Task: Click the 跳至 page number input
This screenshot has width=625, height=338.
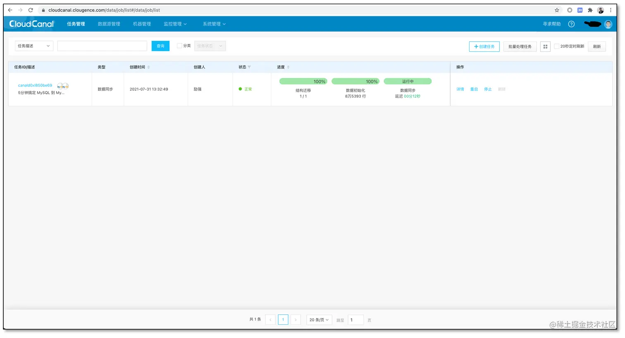Action: click(x=355, y=320)
